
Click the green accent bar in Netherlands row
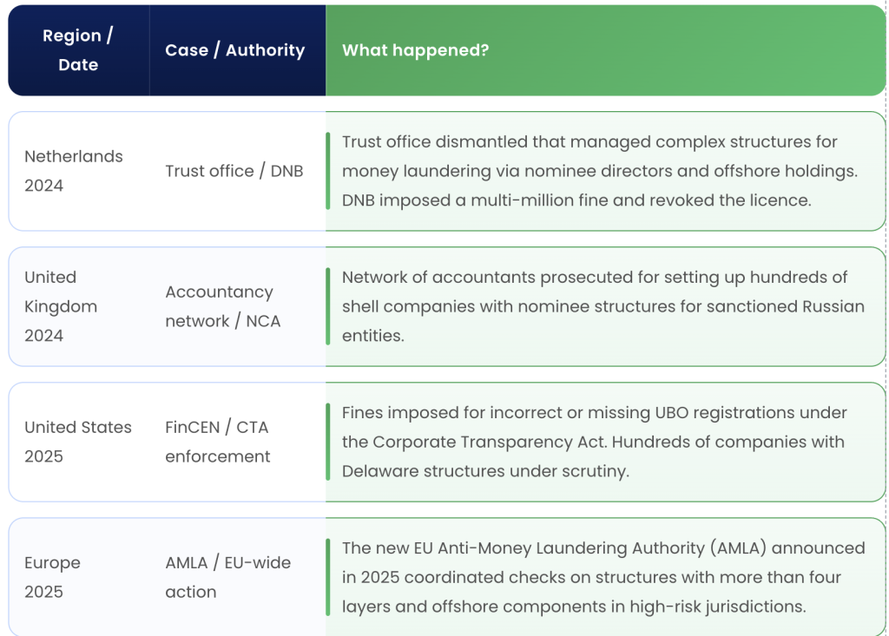click(328, 171)
